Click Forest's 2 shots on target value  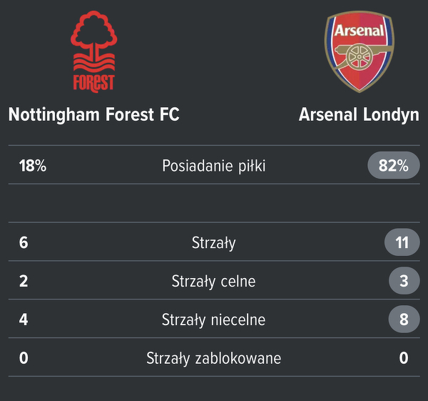[24, 282]
